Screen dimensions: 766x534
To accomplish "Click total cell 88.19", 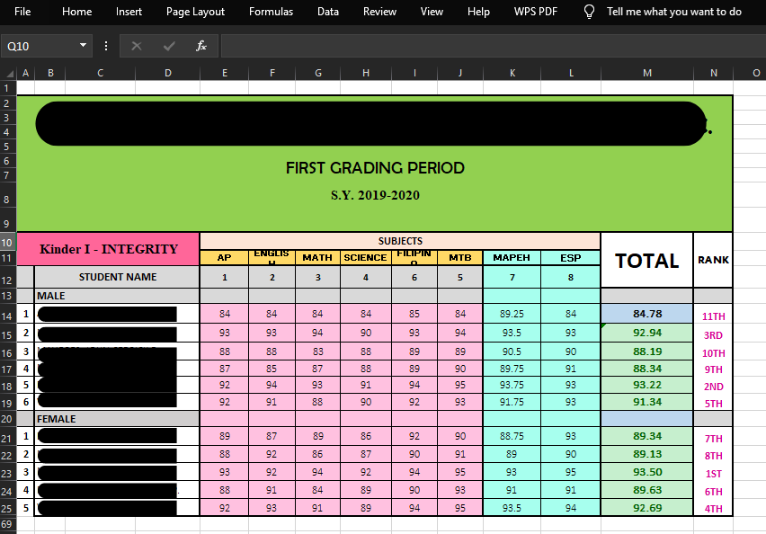I will [x=646, y=352].
